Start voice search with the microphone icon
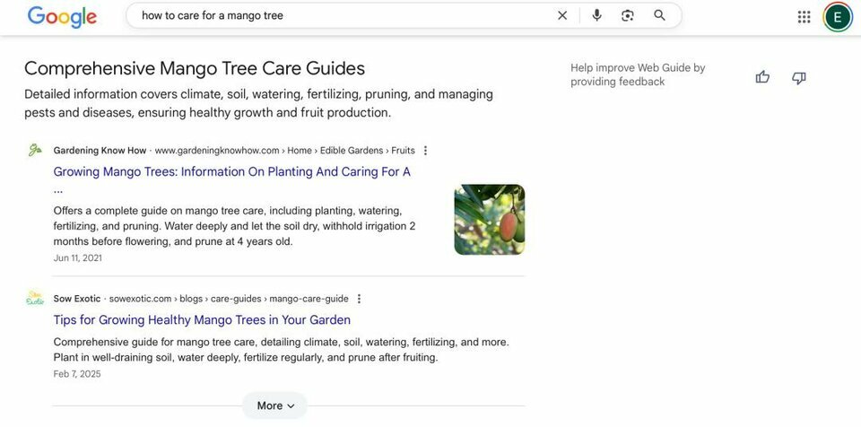 (x=596, y=15)
